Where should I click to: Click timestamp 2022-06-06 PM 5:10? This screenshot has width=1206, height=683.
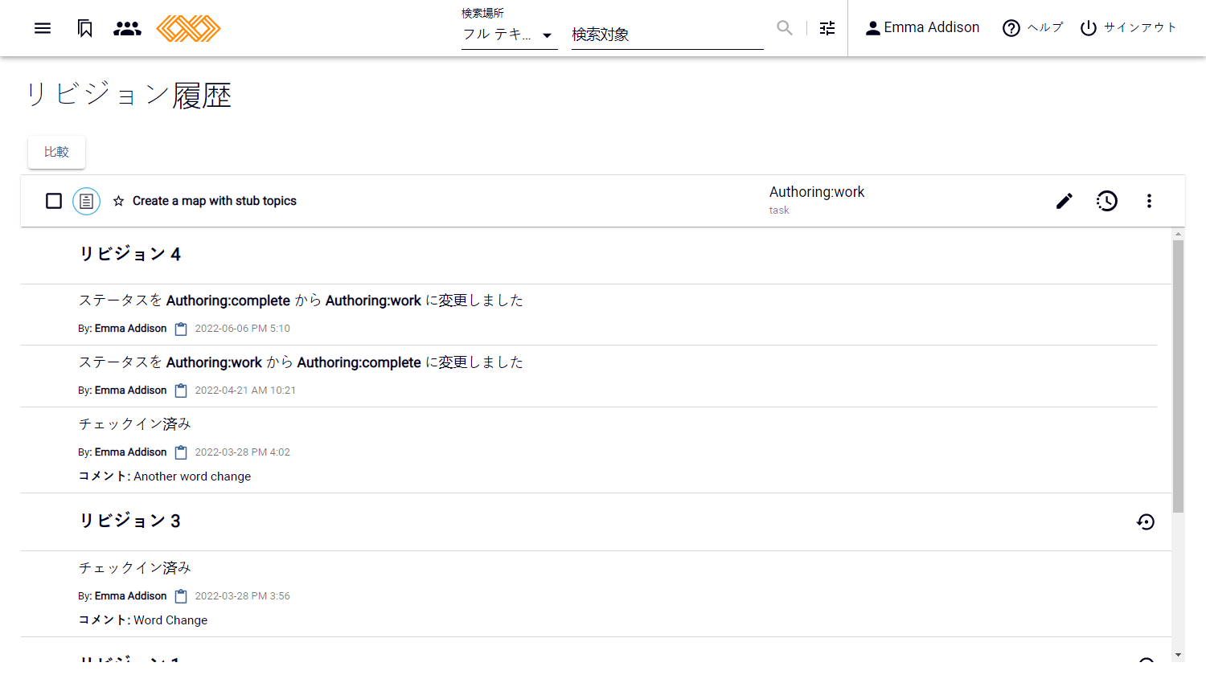[x=242, y=329]
